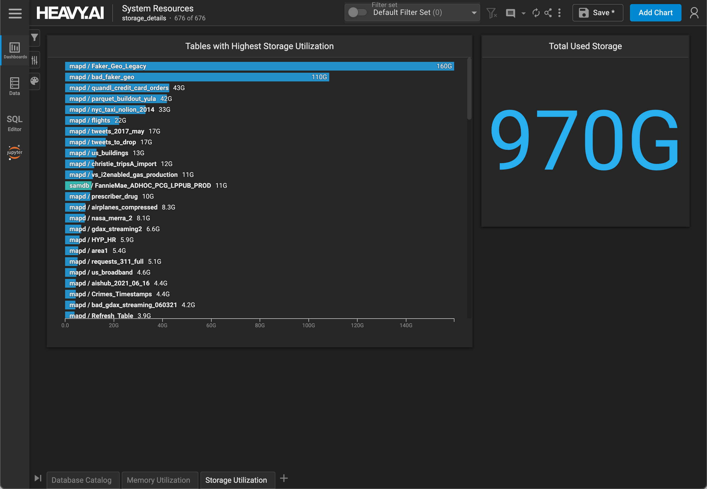Go to the Data manager
This screenshot has height=489, width=707.
pos(14,86)
